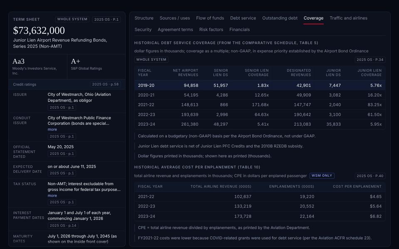Image resolution: width=399 pixels, height=249 pixels.
Task: Open the Structure tab
Action: [x=144, y=18]
